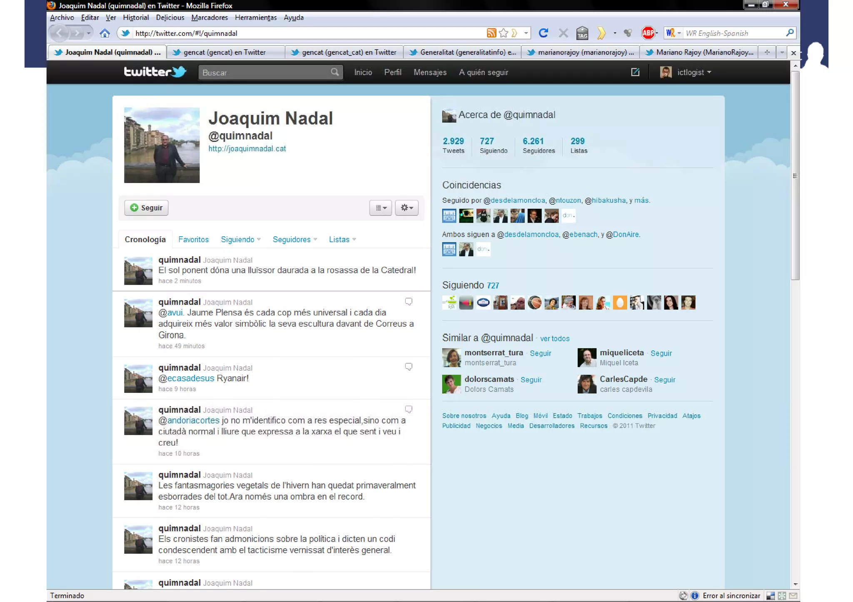Click the Firefox home icon
This screenshot has height=602, width=853.
coord(105,33)
